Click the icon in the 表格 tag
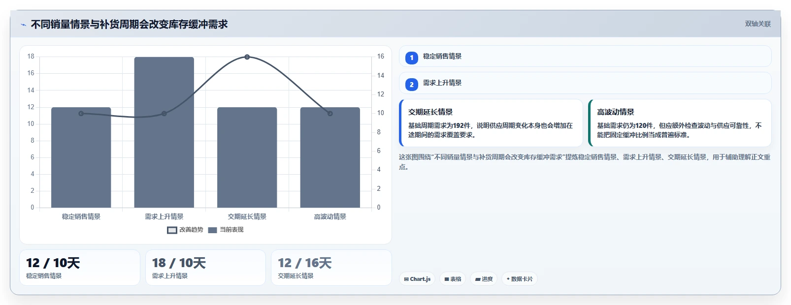 pyautogui.click(x=447, y=279)
